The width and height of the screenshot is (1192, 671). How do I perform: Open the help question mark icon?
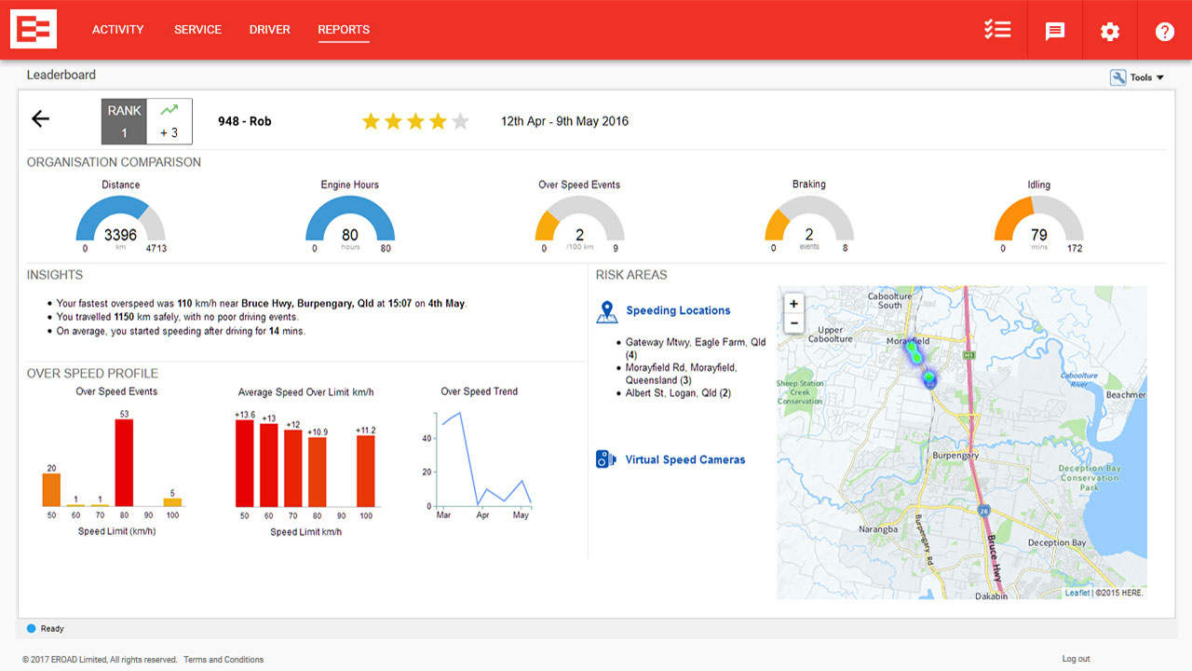click(x=1164, y=31)
